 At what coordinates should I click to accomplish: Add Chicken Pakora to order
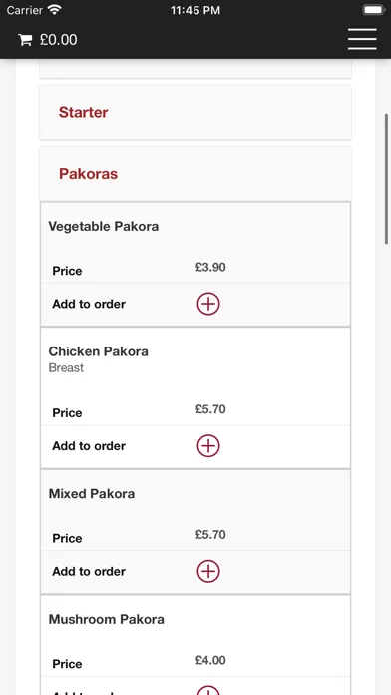[x=208, y=446]
